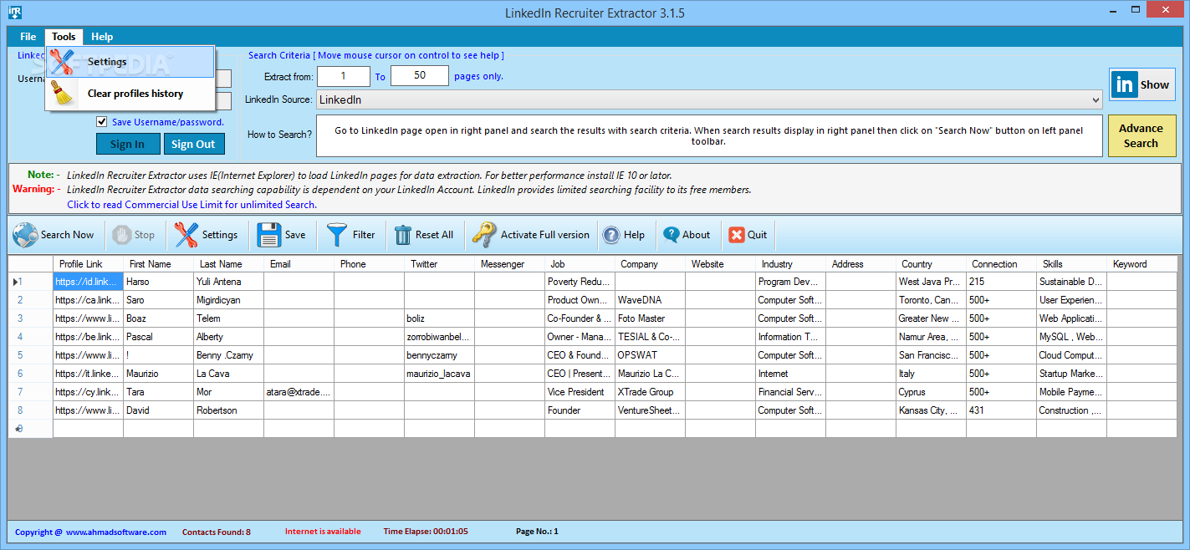The height and width of the screenshot is (550, 1190).
Task: Click 'atara@xtrade...' email cell
Action: [299, 392]
